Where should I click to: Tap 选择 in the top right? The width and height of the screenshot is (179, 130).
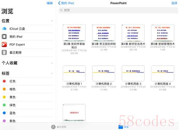tap(174, 3)
